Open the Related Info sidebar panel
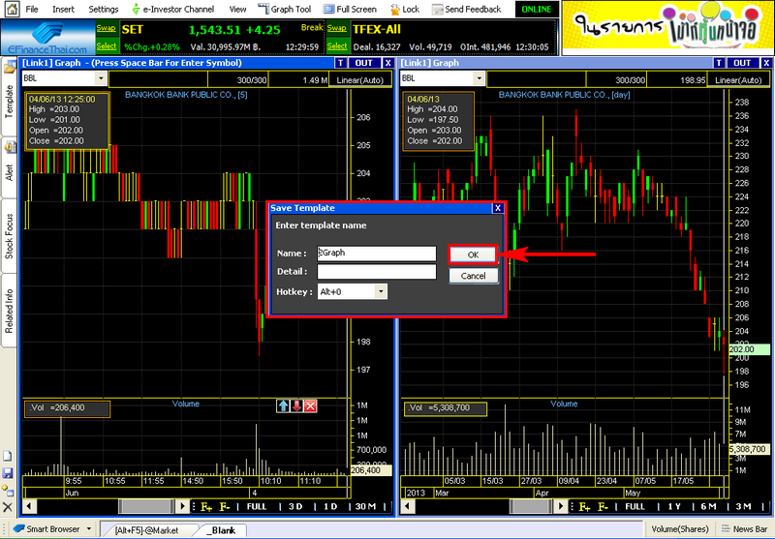The image size is (775, 539). coord(9,311)
